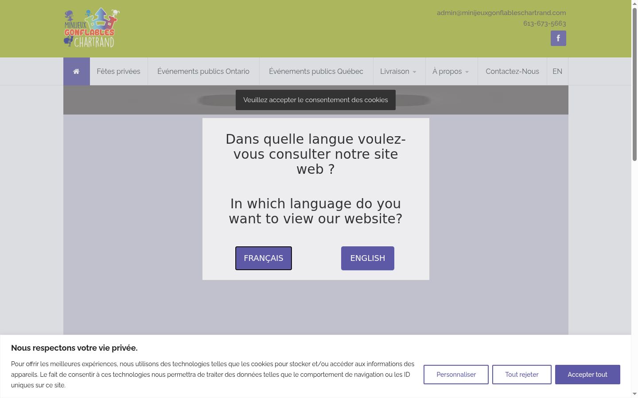Viewport: 638px width, 398px height.
Task: Click the page vertical scrollbar thumb
Action: [x=634, y=84]
